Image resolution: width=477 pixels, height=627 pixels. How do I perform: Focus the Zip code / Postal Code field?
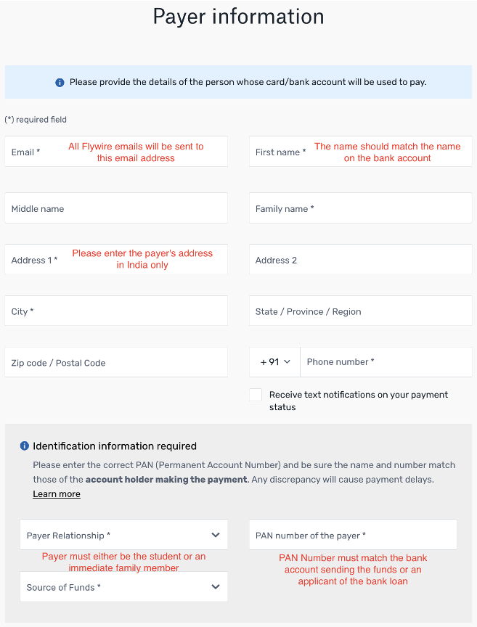coord(116,363)
